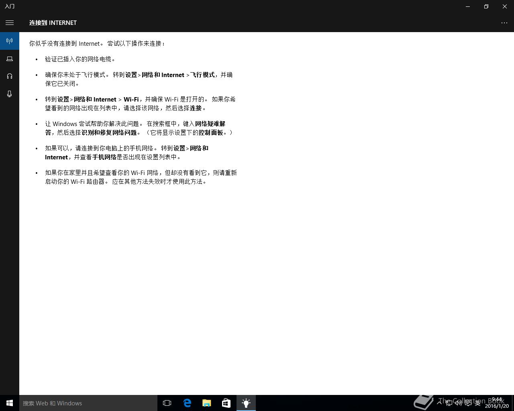This screenshot has width=514, height=411.
Task: Open the hamburger navigation menu
Action: point(10,23)
